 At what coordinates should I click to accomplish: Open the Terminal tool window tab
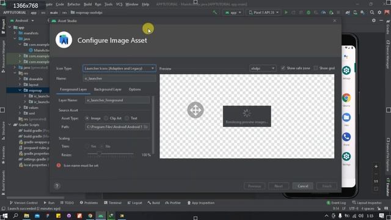pyautogui.click(x=112, y=203)
